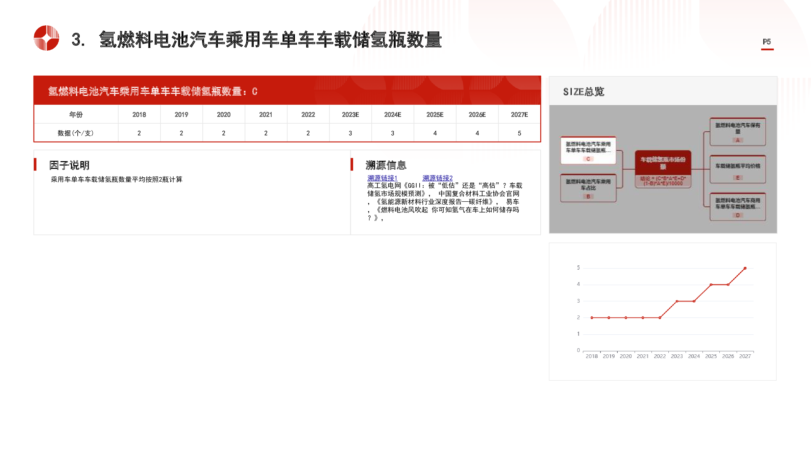Screen dimensions: 811x456
Task: Click the 乘用车单车车载储氢瓶数量平均按照2瓶计算 text
Action: click(x=117, y=179)
